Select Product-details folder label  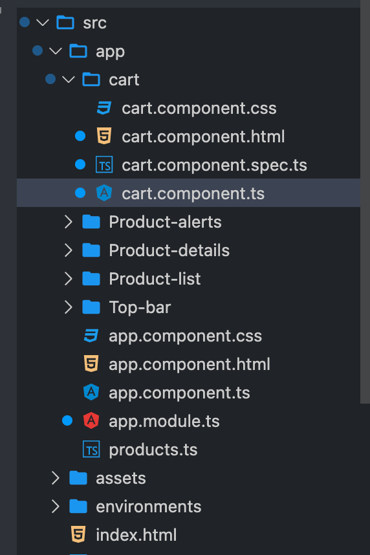169,250
